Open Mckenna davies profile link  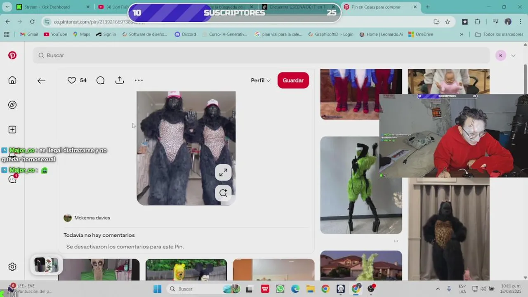pos(92,218)
